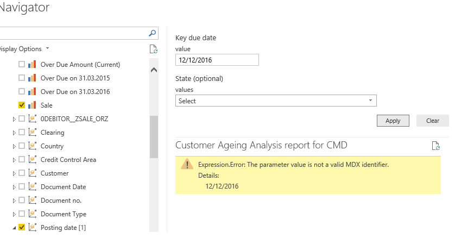
Task: Click the bar chart icon for Sale
Action: coord(32,105)
